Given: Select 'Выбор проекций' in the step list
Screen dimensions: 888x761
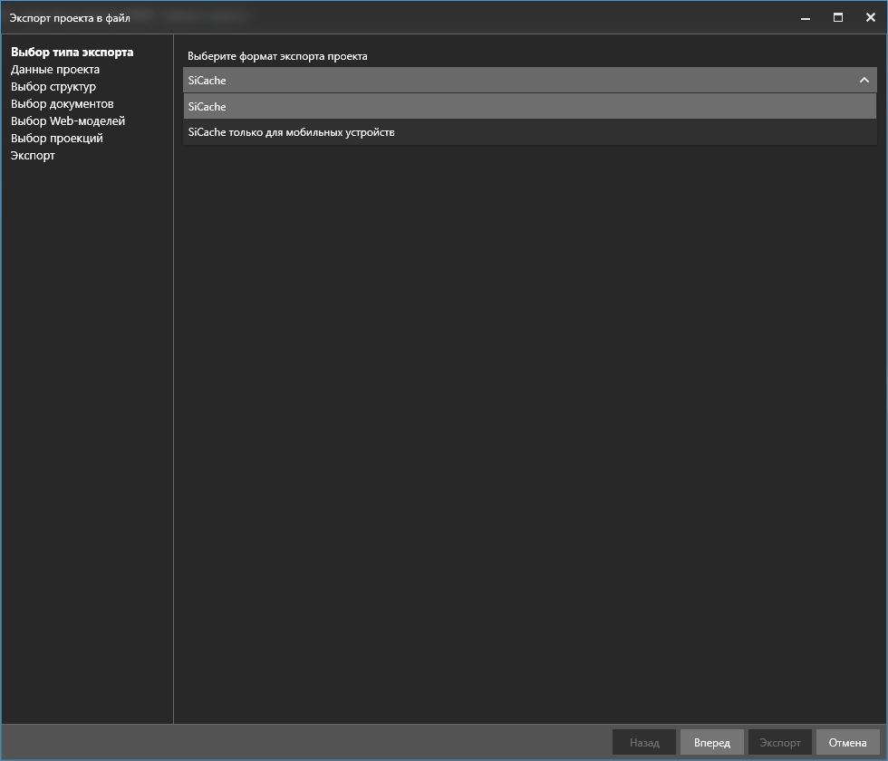Looking at the screenshot, I should tap(57, 139).
